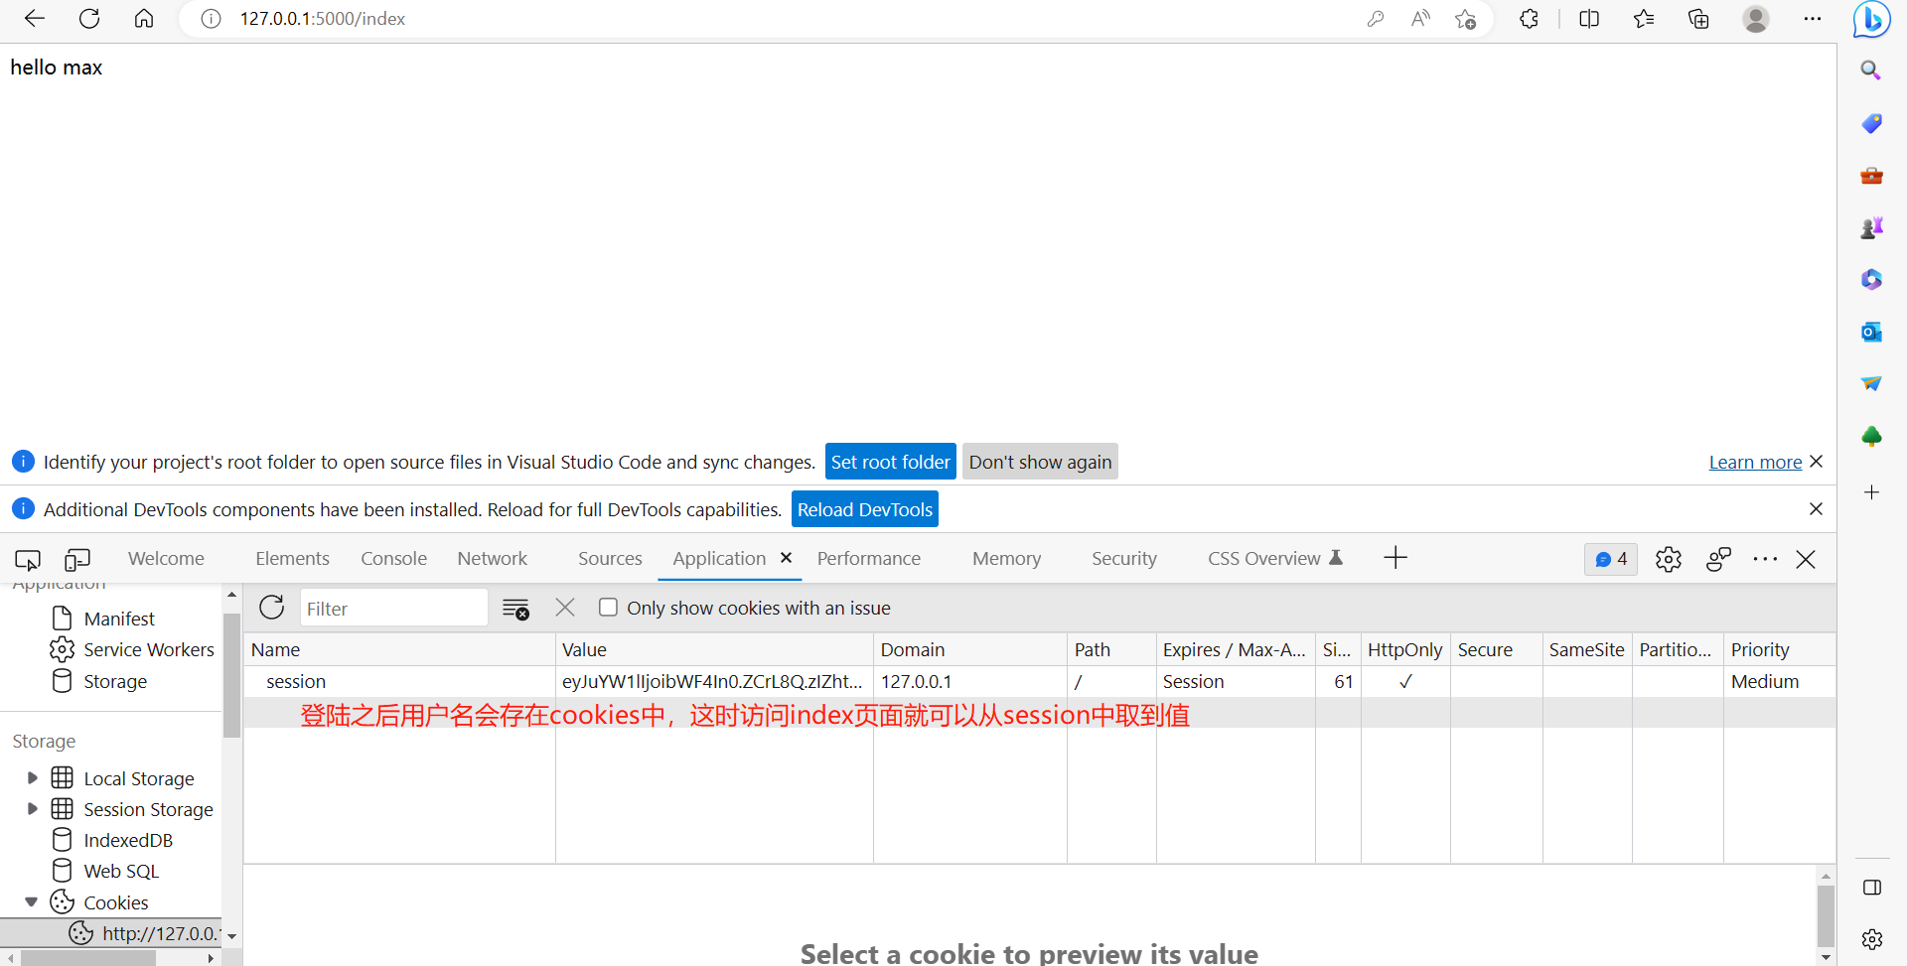
Task: Clear all cookies icon
Action: (515, 609)
